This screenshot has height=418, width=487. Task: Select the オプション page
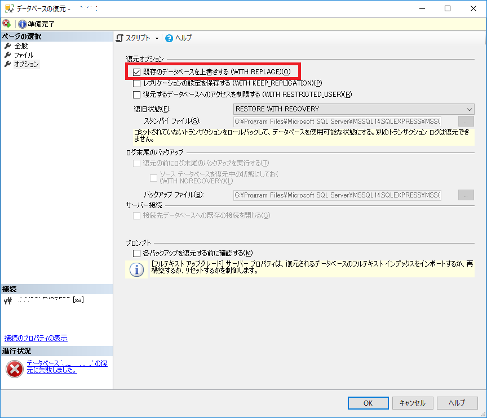[26, 64]
